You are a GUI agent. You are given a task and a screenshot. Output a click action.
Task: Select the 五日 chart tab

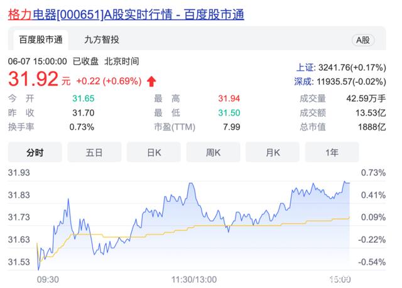click(94, 152)
